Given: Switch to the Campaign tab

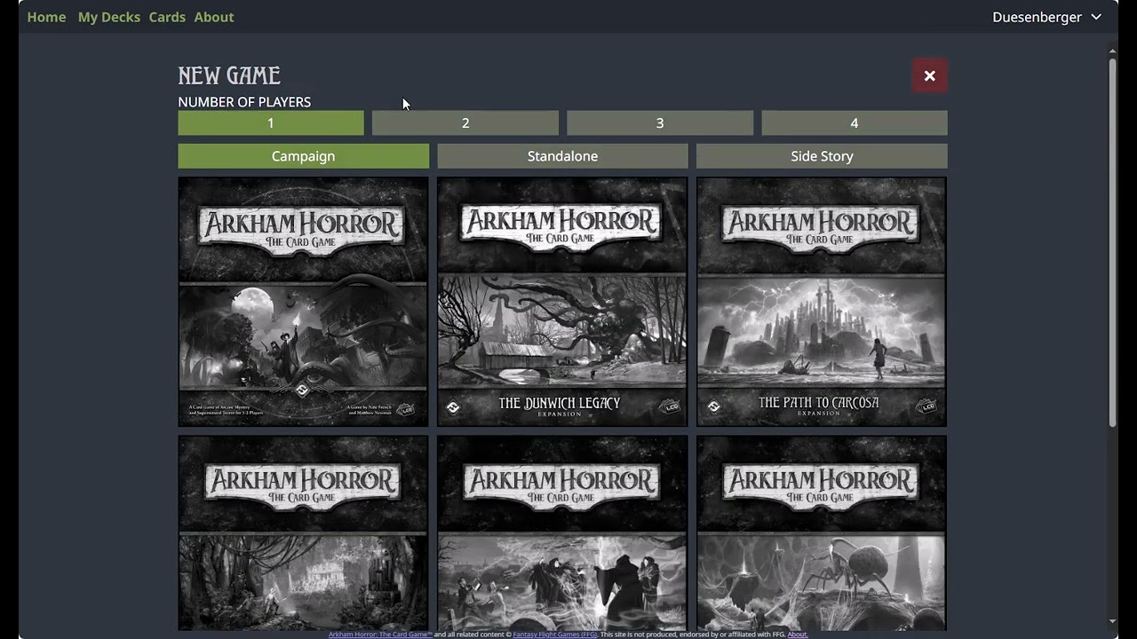Looking at the screenshot, I should (x=303, y=156).
